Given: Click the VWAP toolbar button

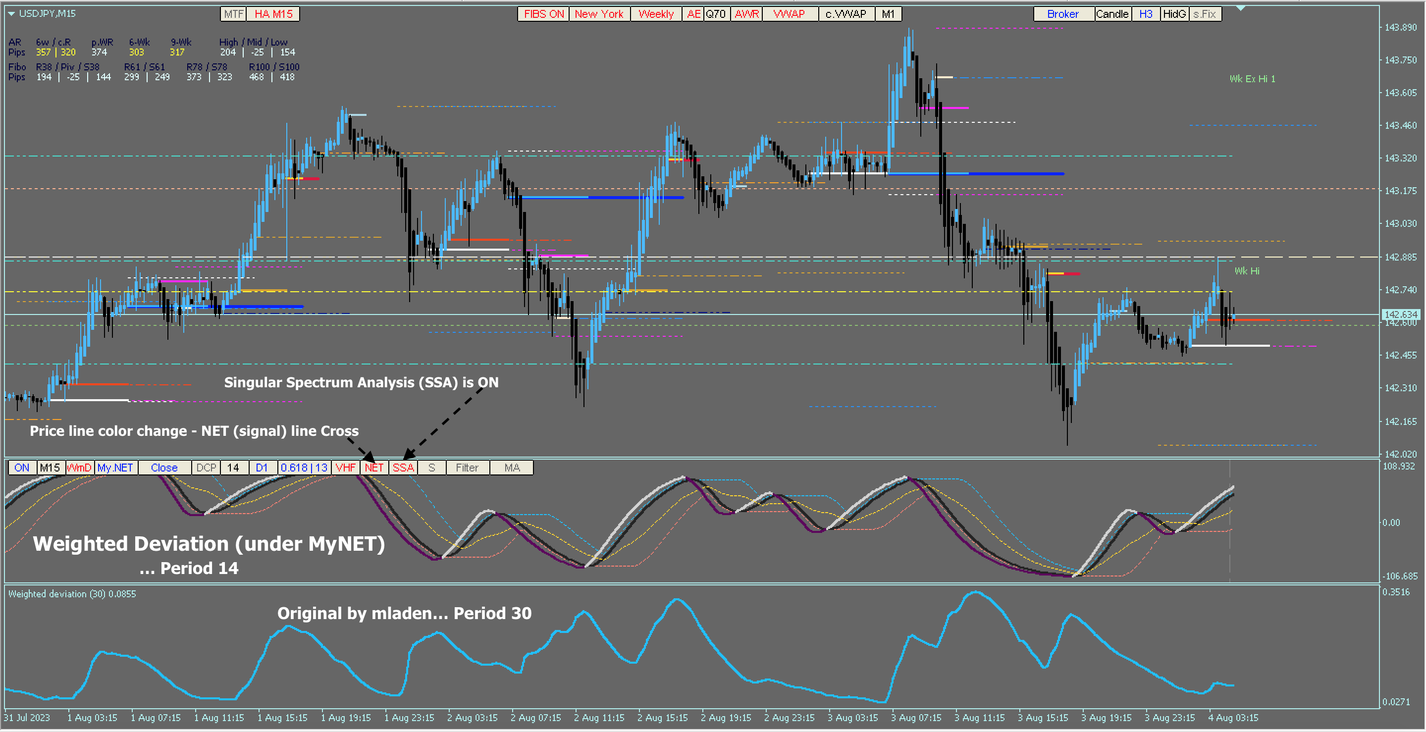Looking at the screenshot, I should [x=789, y=14].
